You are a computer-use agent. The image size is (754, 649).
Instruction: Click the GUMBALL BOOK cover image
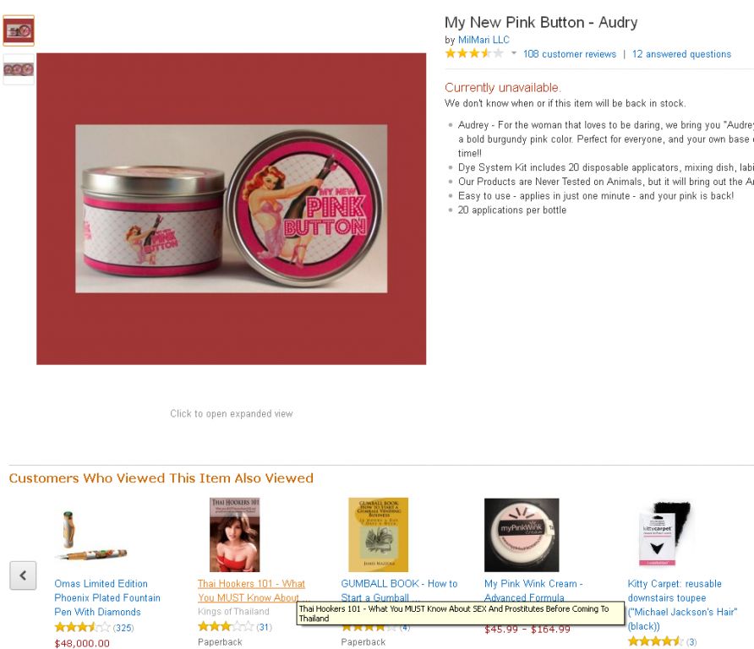coord(378,535)
